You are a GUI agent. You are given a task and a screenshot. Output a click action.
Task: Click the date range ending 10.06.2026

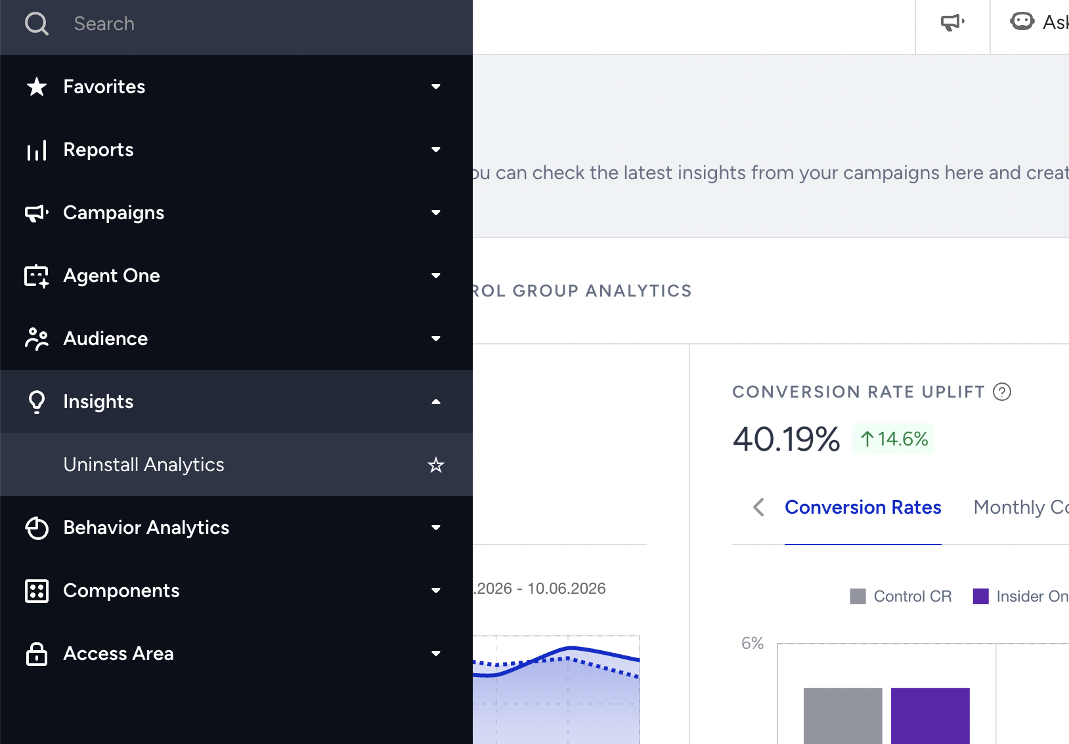[540, 589]
